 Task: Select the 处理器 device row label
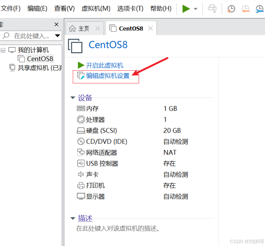coord(95,120)
